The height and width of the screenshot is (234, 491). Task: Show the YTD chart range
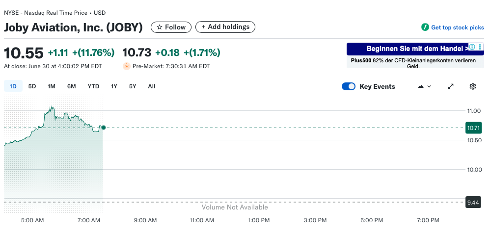tap(93, 86)
